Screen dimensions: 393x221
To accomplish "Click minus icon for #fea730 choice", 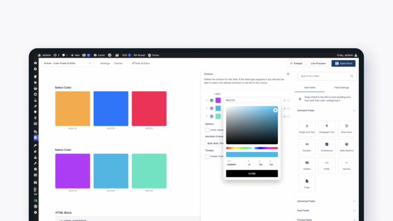I will coord(289,101).
